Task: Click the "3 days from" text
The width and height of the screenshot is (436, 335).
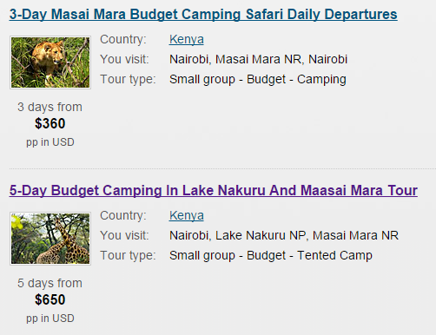Action: coord(50,107)
